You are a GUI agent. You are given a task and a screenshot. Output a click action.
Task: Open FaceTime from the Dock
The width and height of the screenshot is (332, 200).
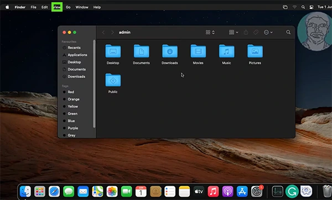pos(126,191)
